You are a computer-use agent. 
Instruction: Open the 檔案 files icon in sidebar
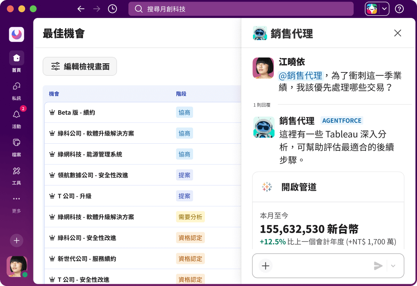coord(16,142)
